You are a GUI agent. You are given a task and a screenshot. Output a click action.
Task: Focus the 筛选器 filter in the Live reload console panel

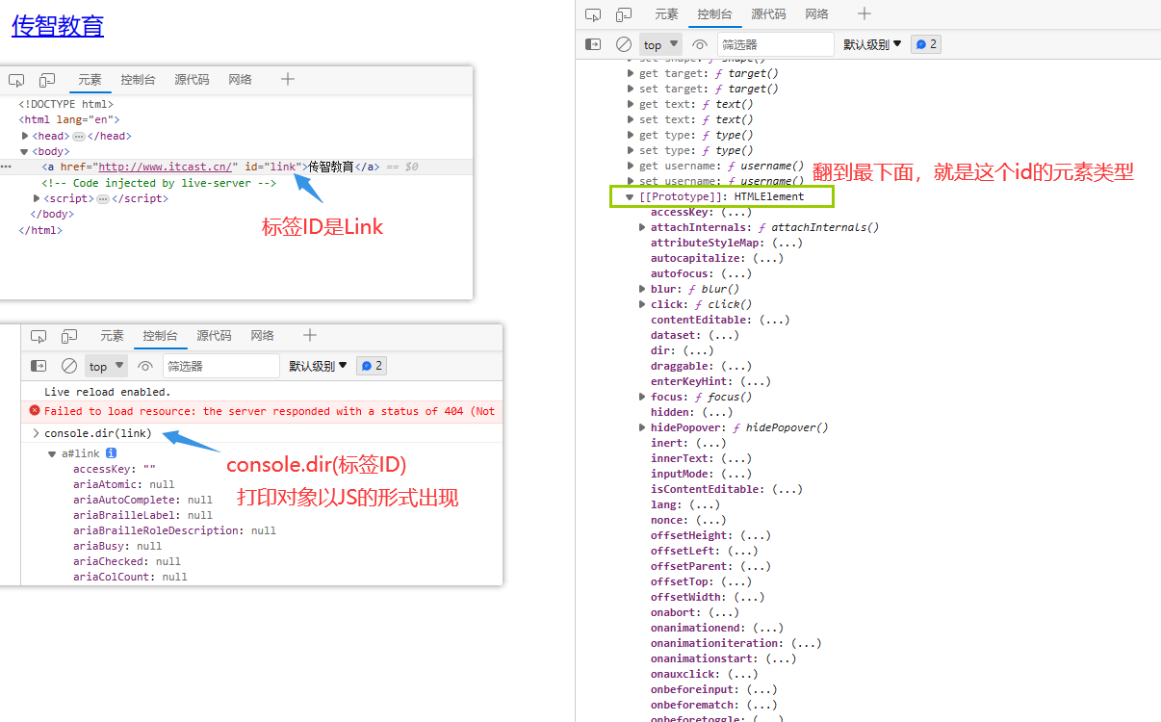(x=221, y=366)
